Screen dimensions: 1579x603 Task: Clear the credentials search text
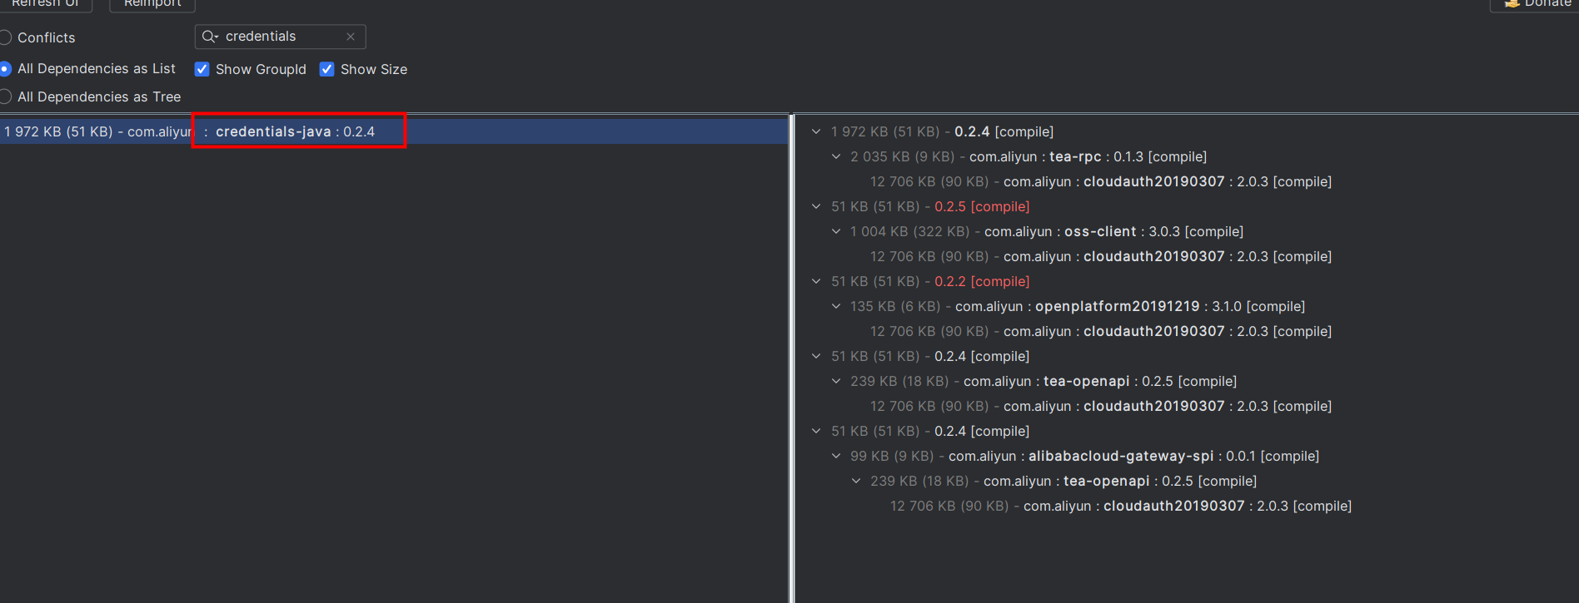click(351, 37)
